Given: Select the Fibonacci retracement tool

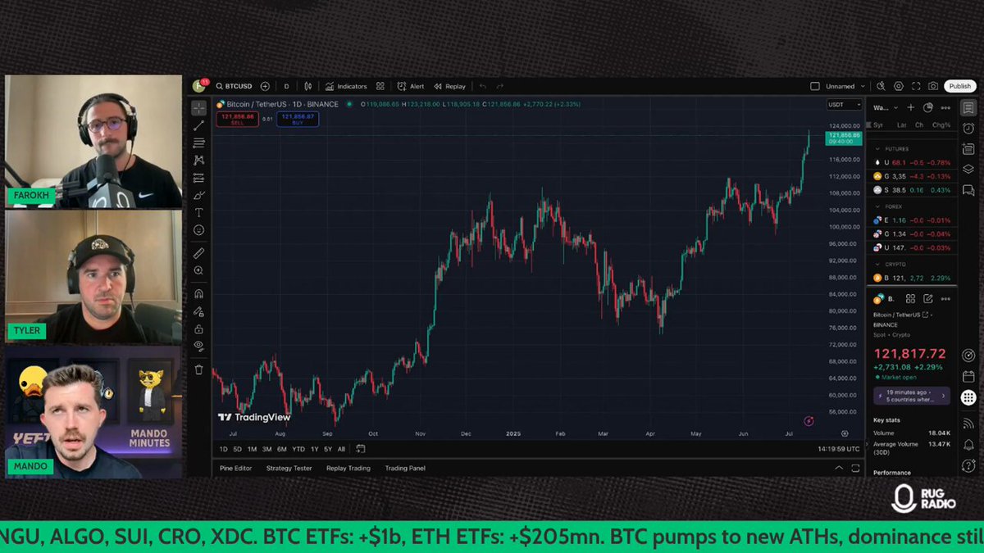Looking at the screenshot, I should click(x=199, y=143).
